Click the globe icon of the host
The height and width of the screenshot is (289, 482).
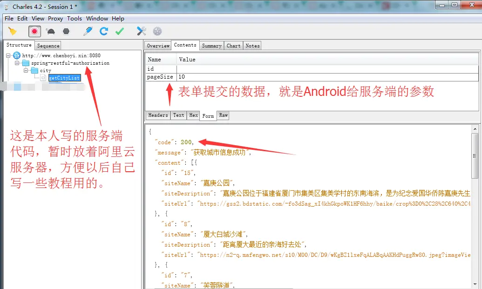tap(17, 55)
